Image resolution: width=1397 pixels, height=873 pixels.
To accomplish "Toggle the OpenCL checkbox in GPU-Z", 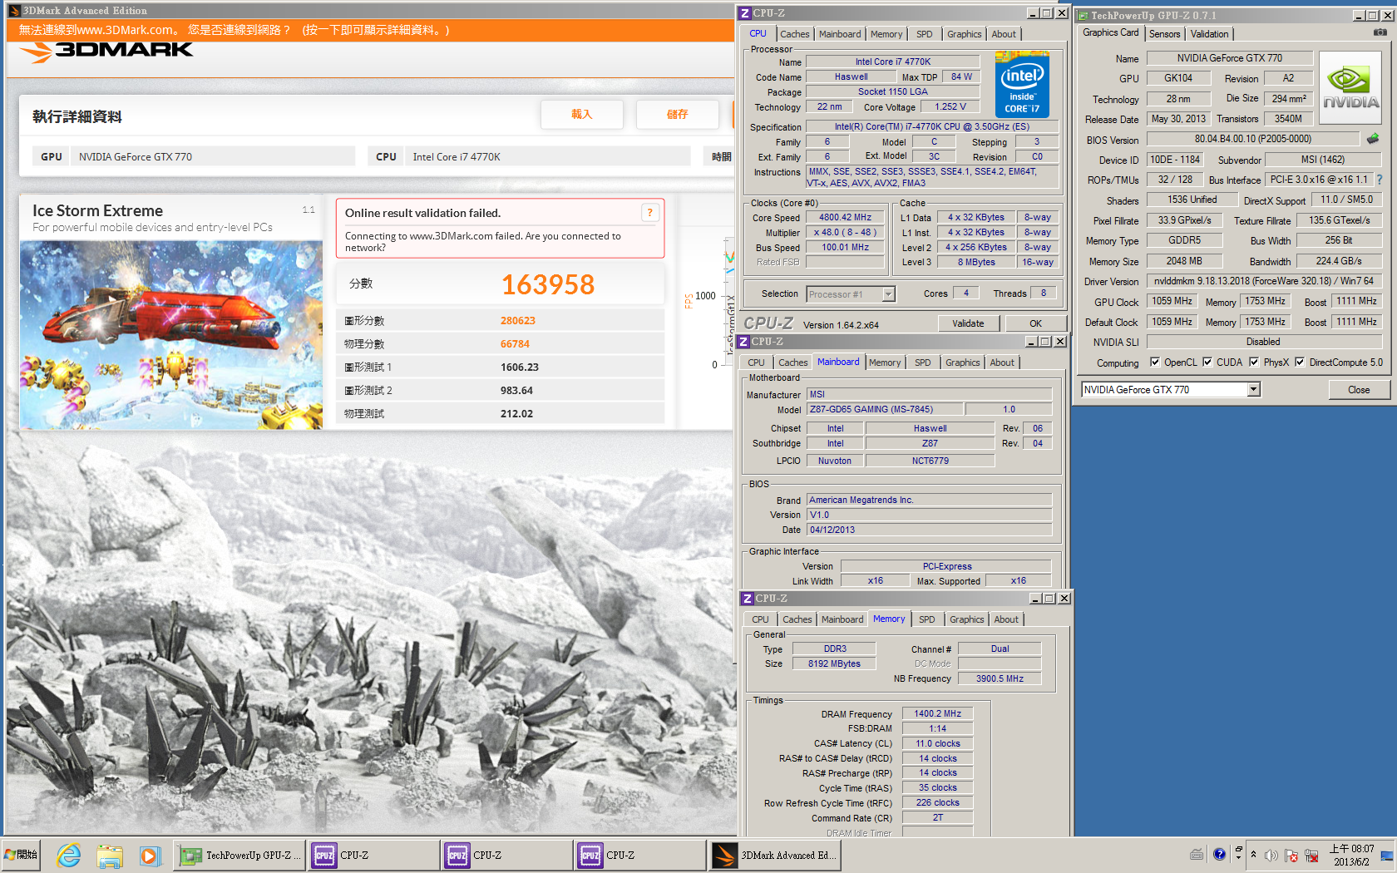I will (1154, 362).
